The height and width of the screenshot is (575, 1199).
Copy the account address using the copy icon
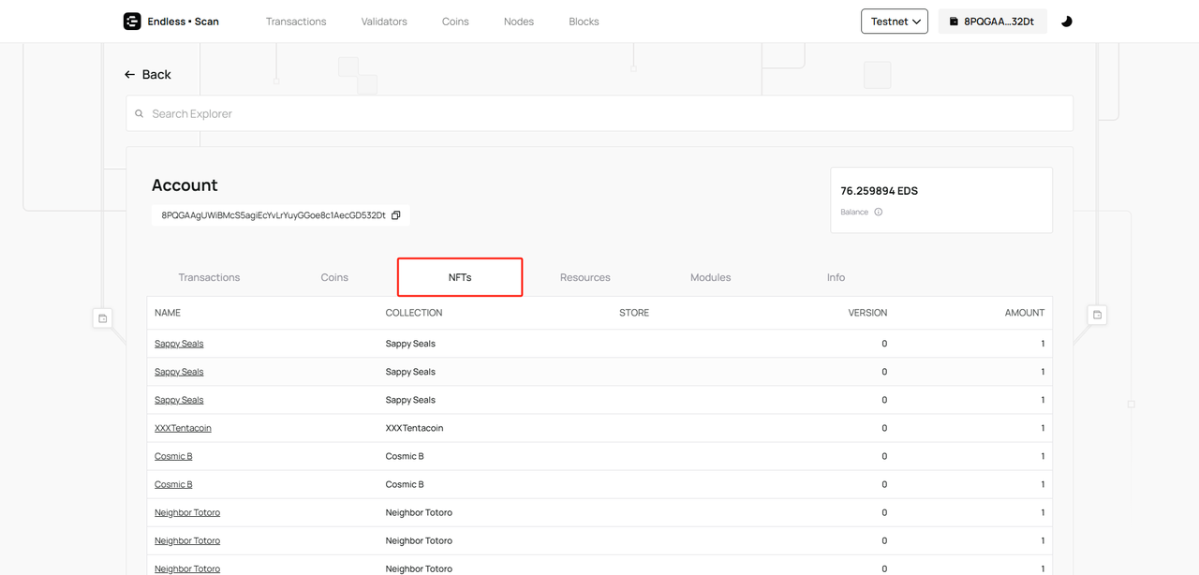tap(396, 215)
